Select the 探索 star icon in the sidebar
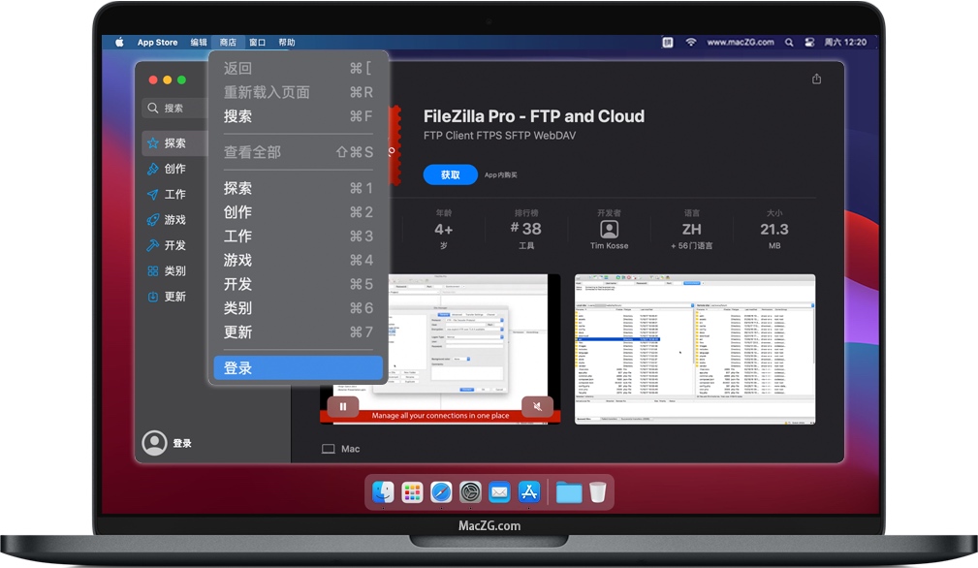This screenshot has width=978, height=568. tap(154, 142)
